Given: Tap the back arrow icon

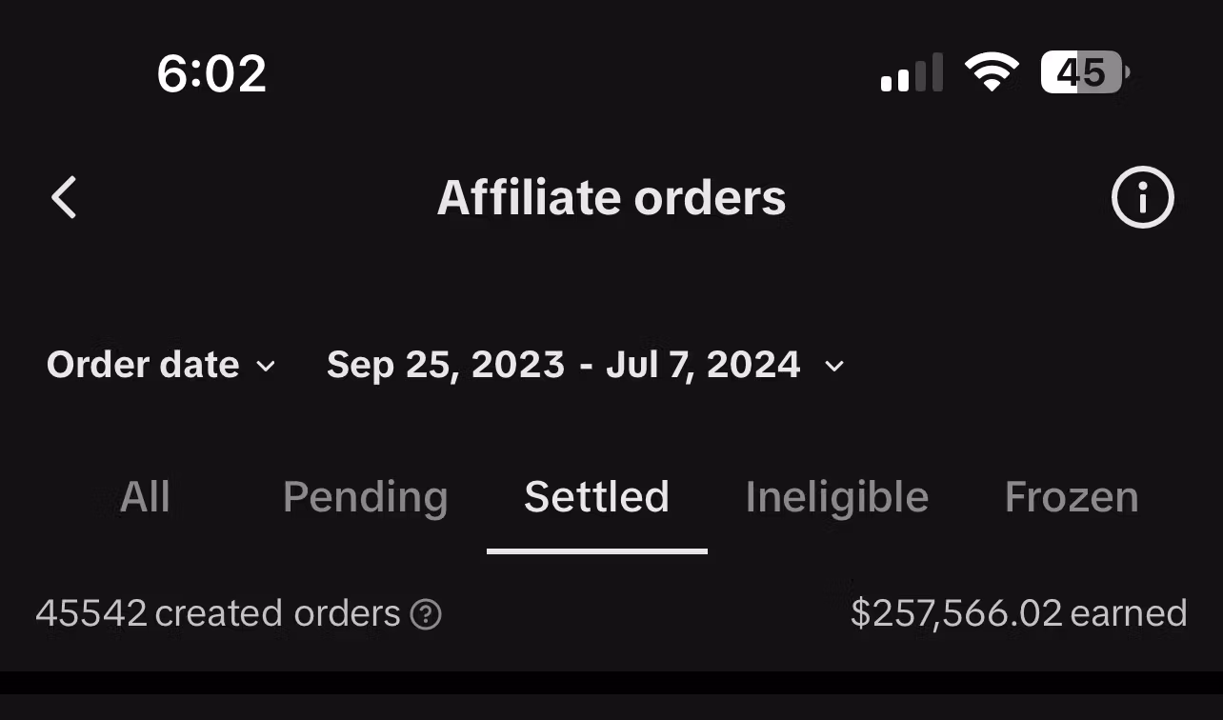Looking at the screenshot, I should (64, 198).
